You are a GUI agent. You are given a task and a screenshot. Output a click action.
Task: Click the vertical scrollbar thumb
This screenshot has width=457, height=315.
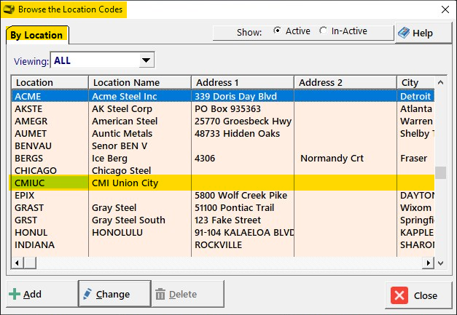click(441, 172)
